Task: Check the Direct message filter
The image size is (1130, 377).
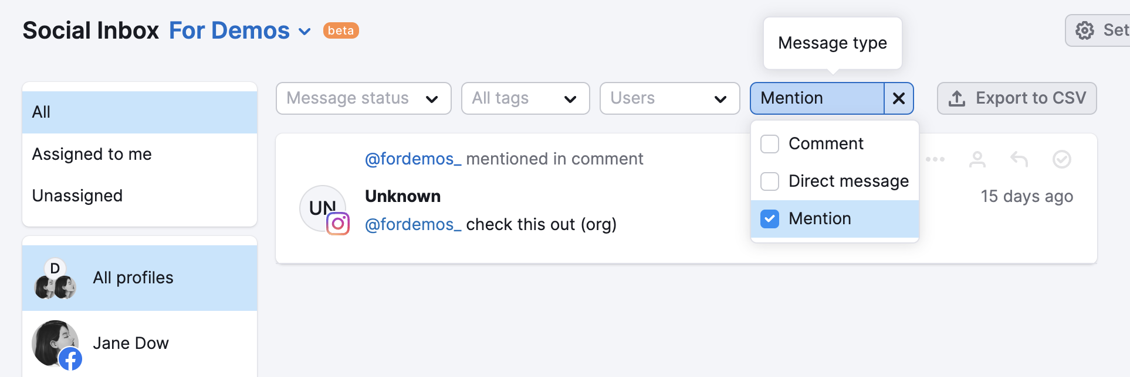Action: click(770, 181)
